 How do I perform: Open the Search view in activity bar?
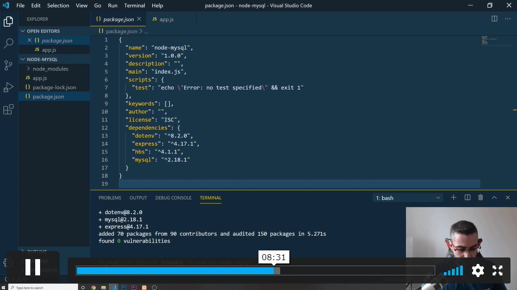pos(8,43)
